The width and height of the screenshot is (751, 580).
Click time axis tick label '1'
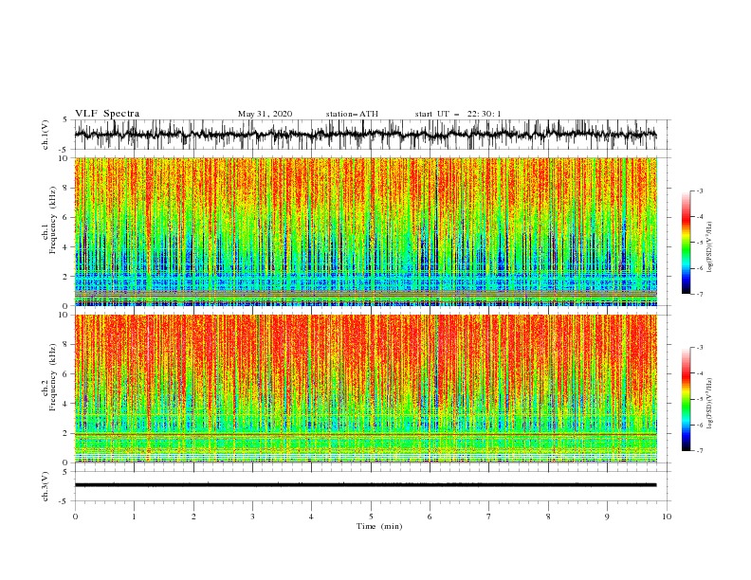tap(134, 517)
